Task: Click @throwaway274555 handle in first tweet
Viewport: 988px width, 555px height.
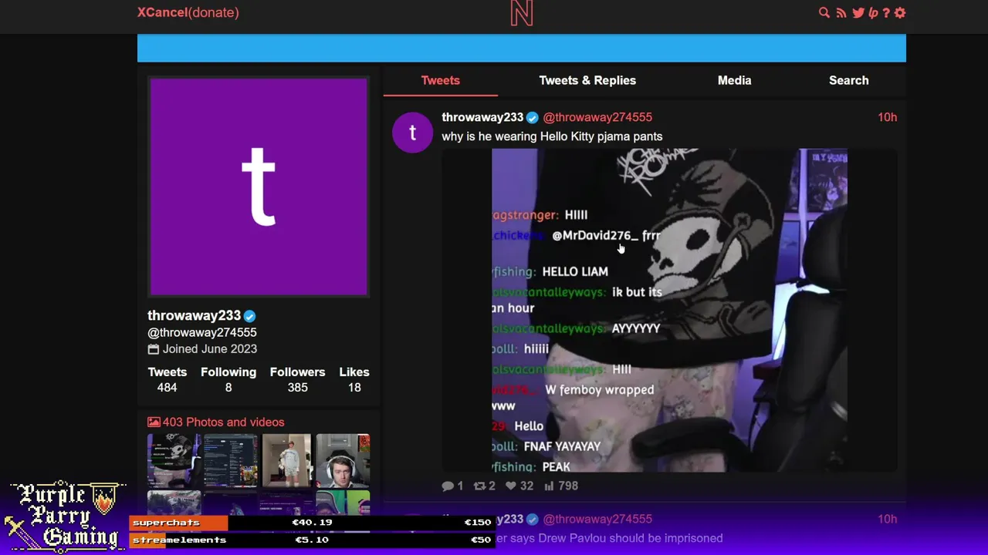Action: pos(597,117)
